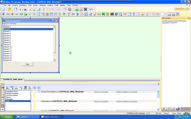Image resolution: width=191 pixels, height=119 pixels.
Task: Click the Open project folder icon
Action: click(9, 9)
